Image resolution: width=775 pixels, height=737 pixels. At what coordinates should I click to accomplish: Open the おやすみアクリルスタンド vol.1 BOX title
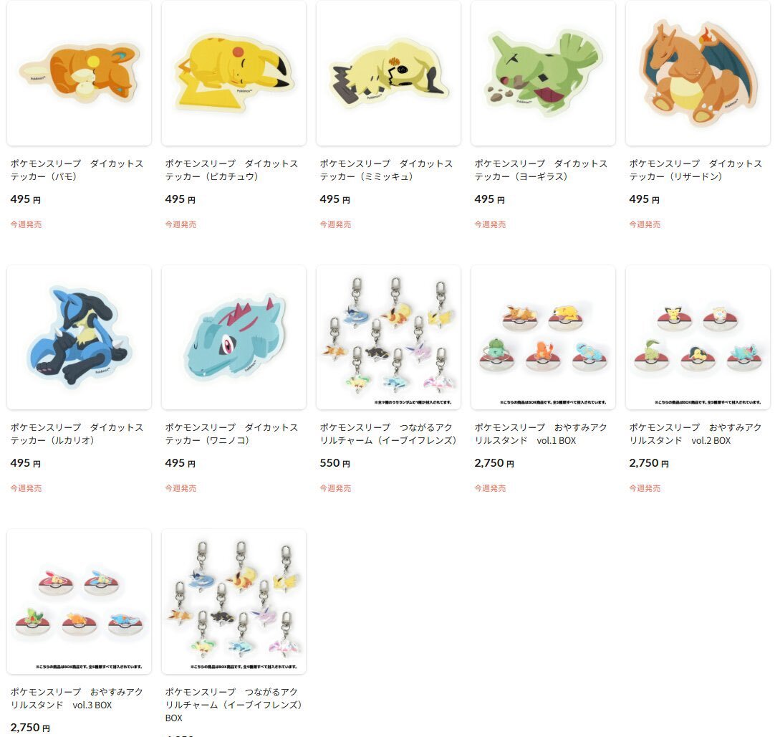pos(541,434)
